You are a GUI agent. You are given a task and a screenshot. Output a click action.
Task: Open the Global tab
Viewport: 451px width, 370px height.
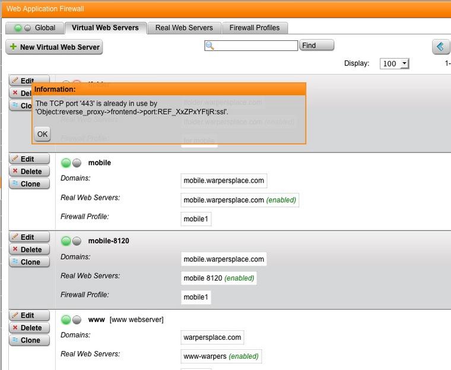pyautogui.click(x=35, y=28)
